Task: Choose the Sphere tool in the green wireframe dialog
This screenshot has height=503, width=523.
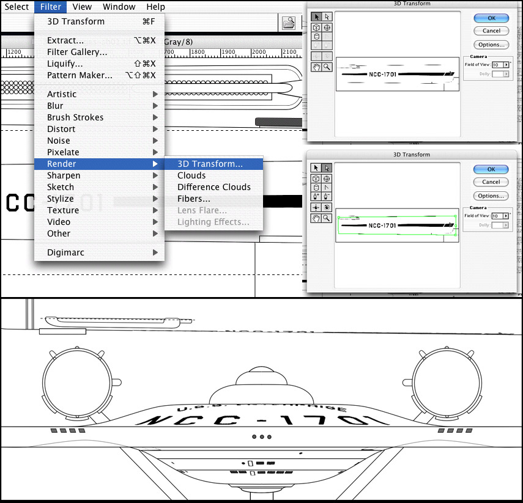Action: [x=327, y=178]
